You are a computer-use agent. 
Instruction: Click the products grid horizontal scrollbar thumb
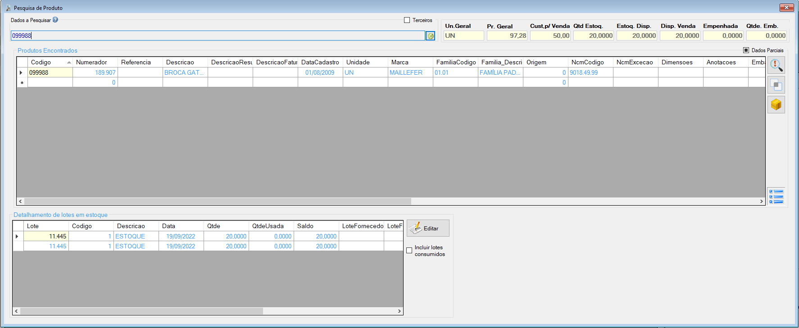point(218,201)
